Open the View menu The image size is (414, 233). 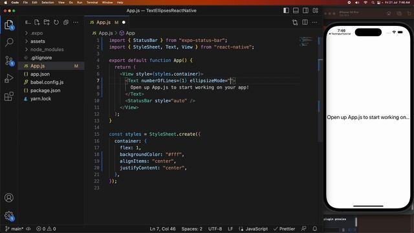(x=61, y=3)
